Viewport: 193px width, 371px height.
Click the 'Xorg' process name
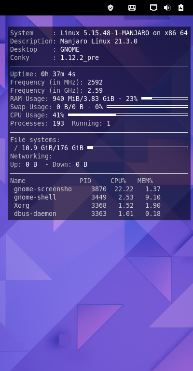pyautogui.click(x=22, y=206)
